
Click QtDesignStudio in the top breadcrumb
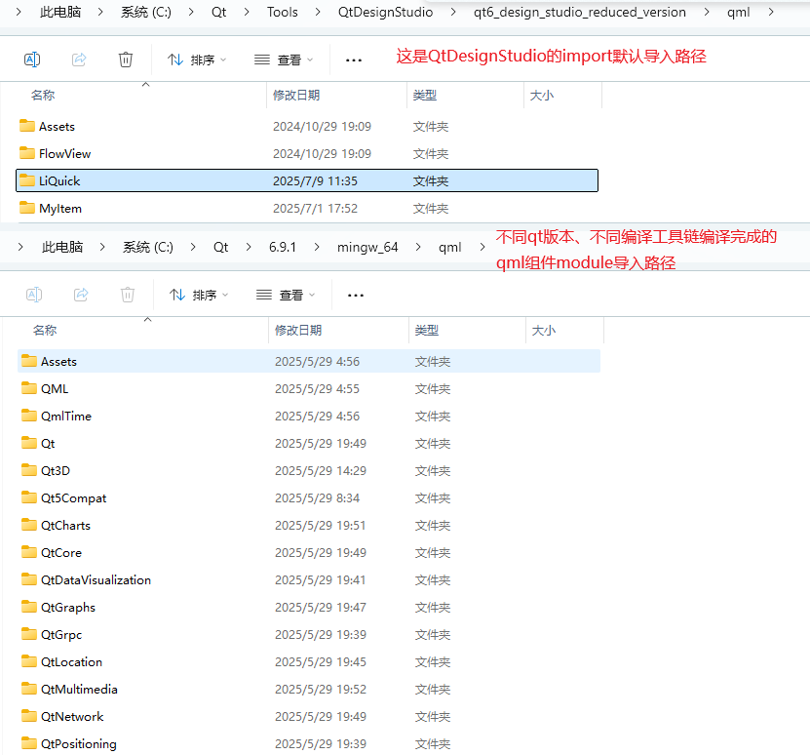point(385,12)
